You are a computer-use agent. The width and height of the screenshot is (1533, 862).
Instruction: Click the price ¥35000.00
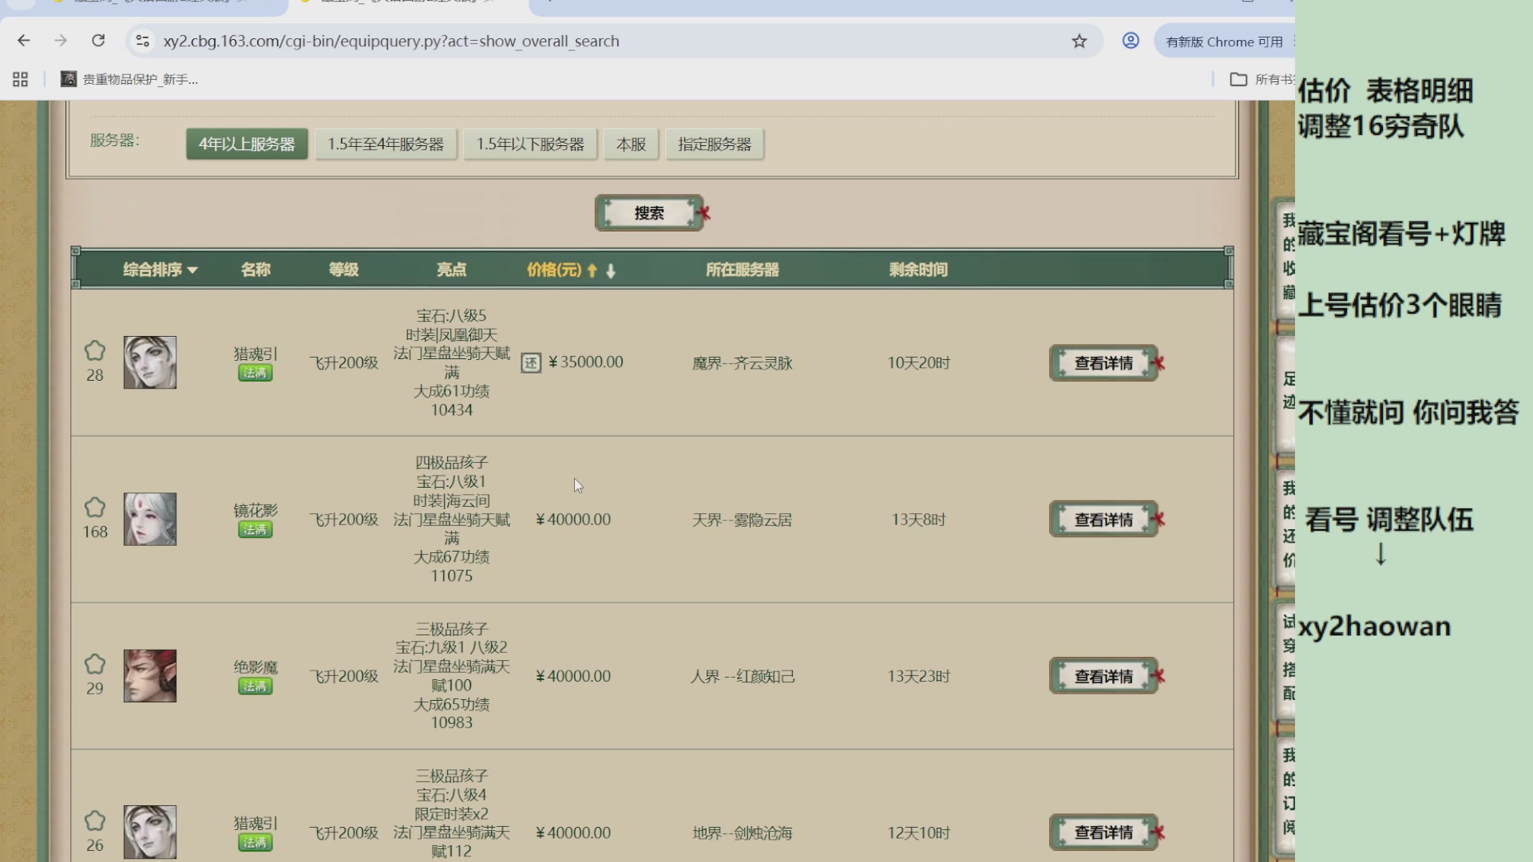(586, 362)
